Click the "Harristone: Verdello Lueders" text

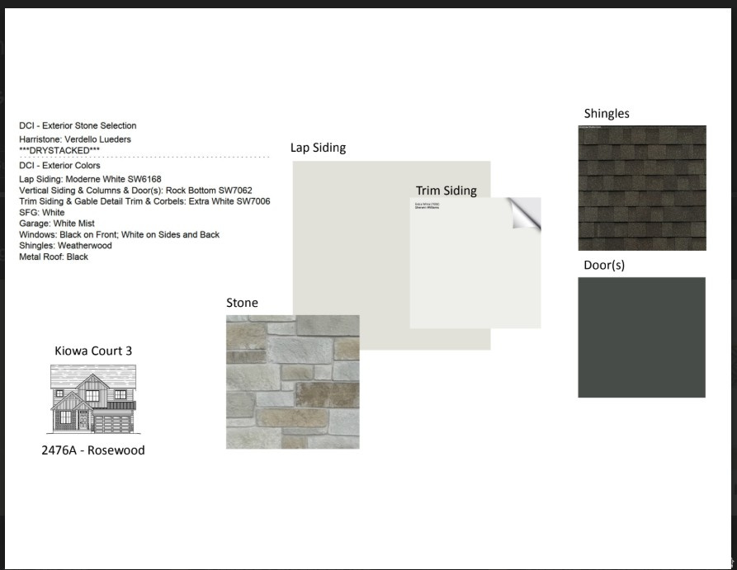coord(75,139)
